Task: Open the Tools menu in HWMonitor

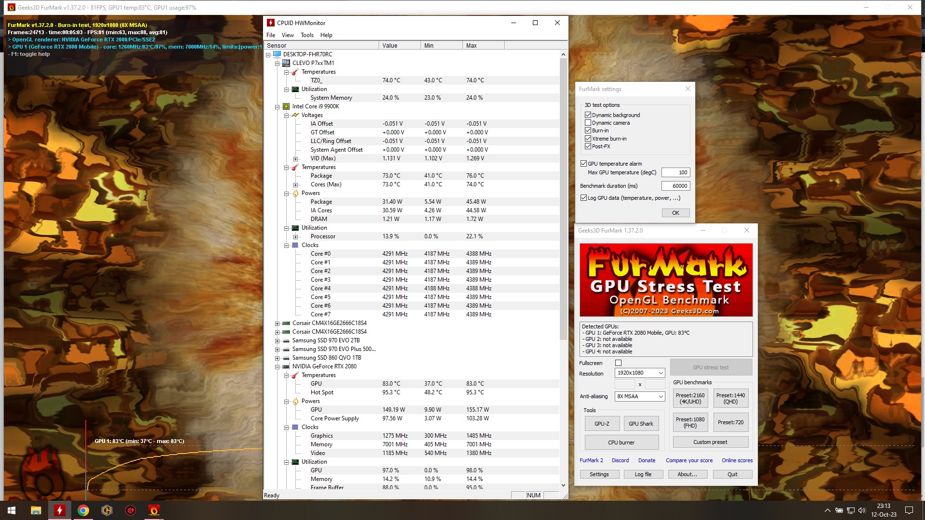Action: pos(307,35)
